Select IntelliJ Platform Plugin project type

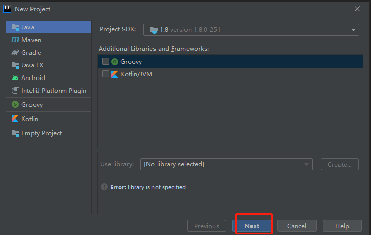(x=49, y=90)
